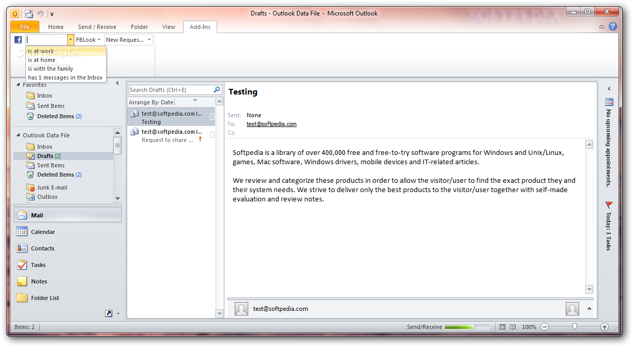633x347 pixels.
Task: Toggle category box on Request to share message
Action: click(x=212, y=135)
